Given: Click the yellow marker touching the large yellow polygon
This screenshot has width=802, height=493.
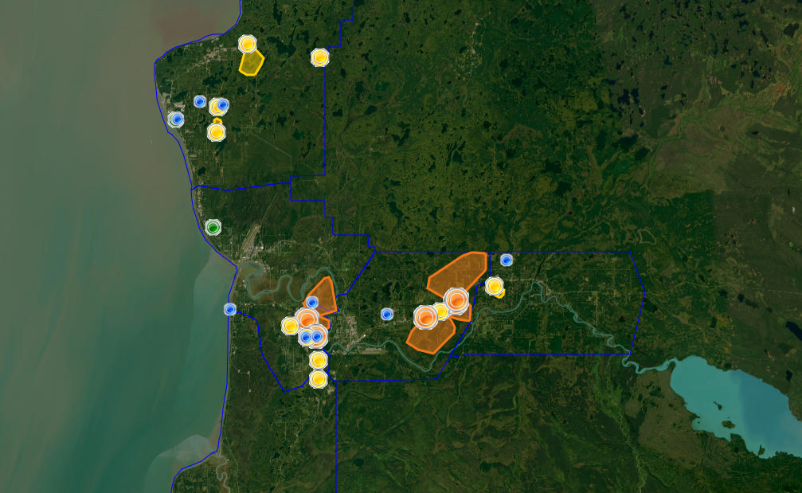Looking at the screenshot, I should pos(248,44).
